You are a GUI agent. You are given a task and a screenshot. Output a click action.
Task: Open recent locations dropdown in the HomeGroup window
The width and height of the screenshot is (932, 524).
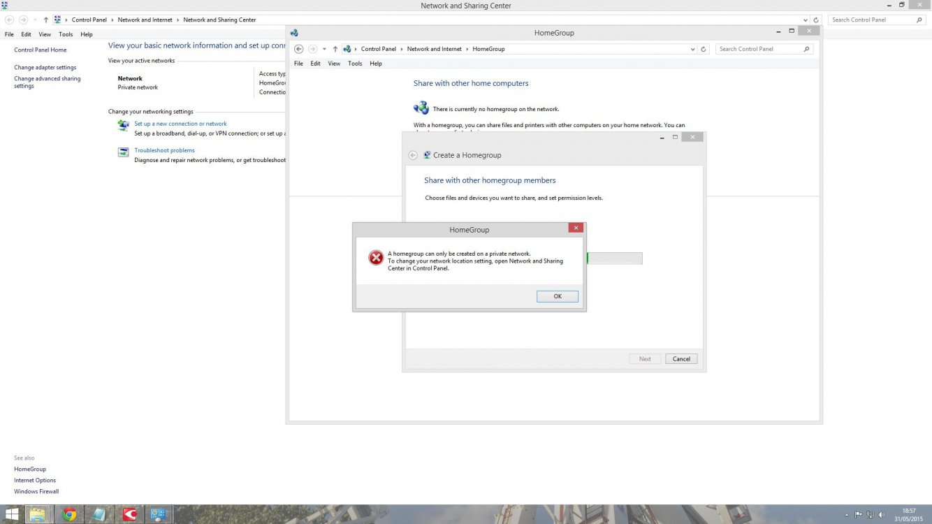coord(324,49)
